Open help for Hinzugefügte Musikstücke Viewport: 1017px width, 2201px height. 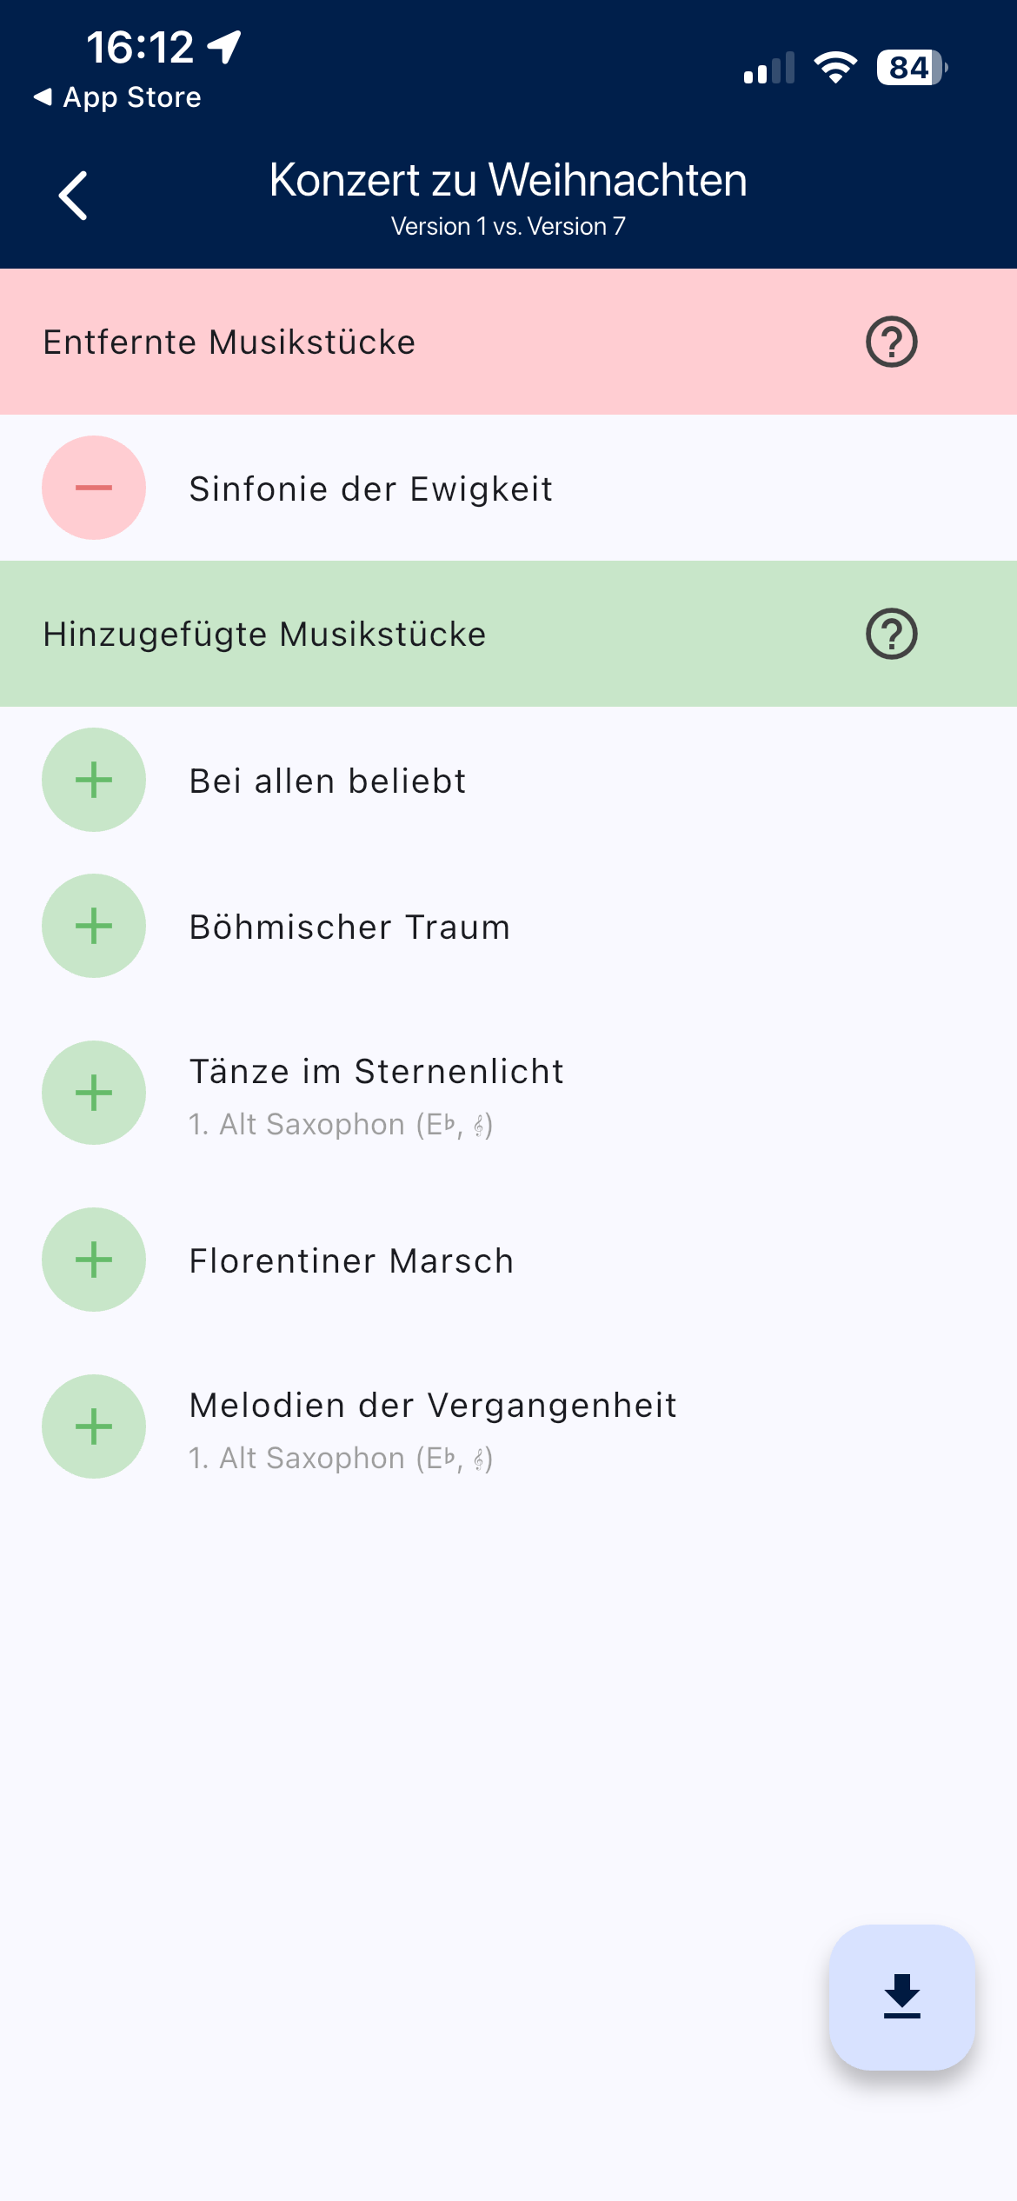[x=891, y=634]
